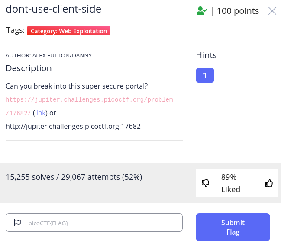Click the Author: Alex Fulton/Danny line
Image resolution: width=281 pixels, height=245 pixels.
coord(49,56)
